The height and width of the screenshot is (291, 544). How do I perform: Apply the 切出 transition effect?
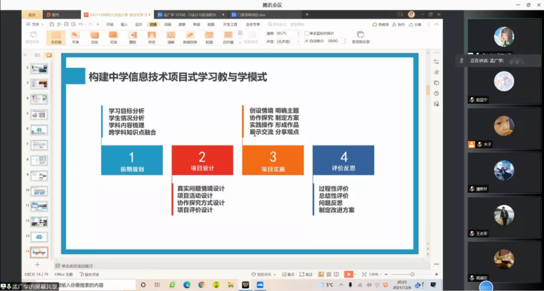click(x=113, y=37)
